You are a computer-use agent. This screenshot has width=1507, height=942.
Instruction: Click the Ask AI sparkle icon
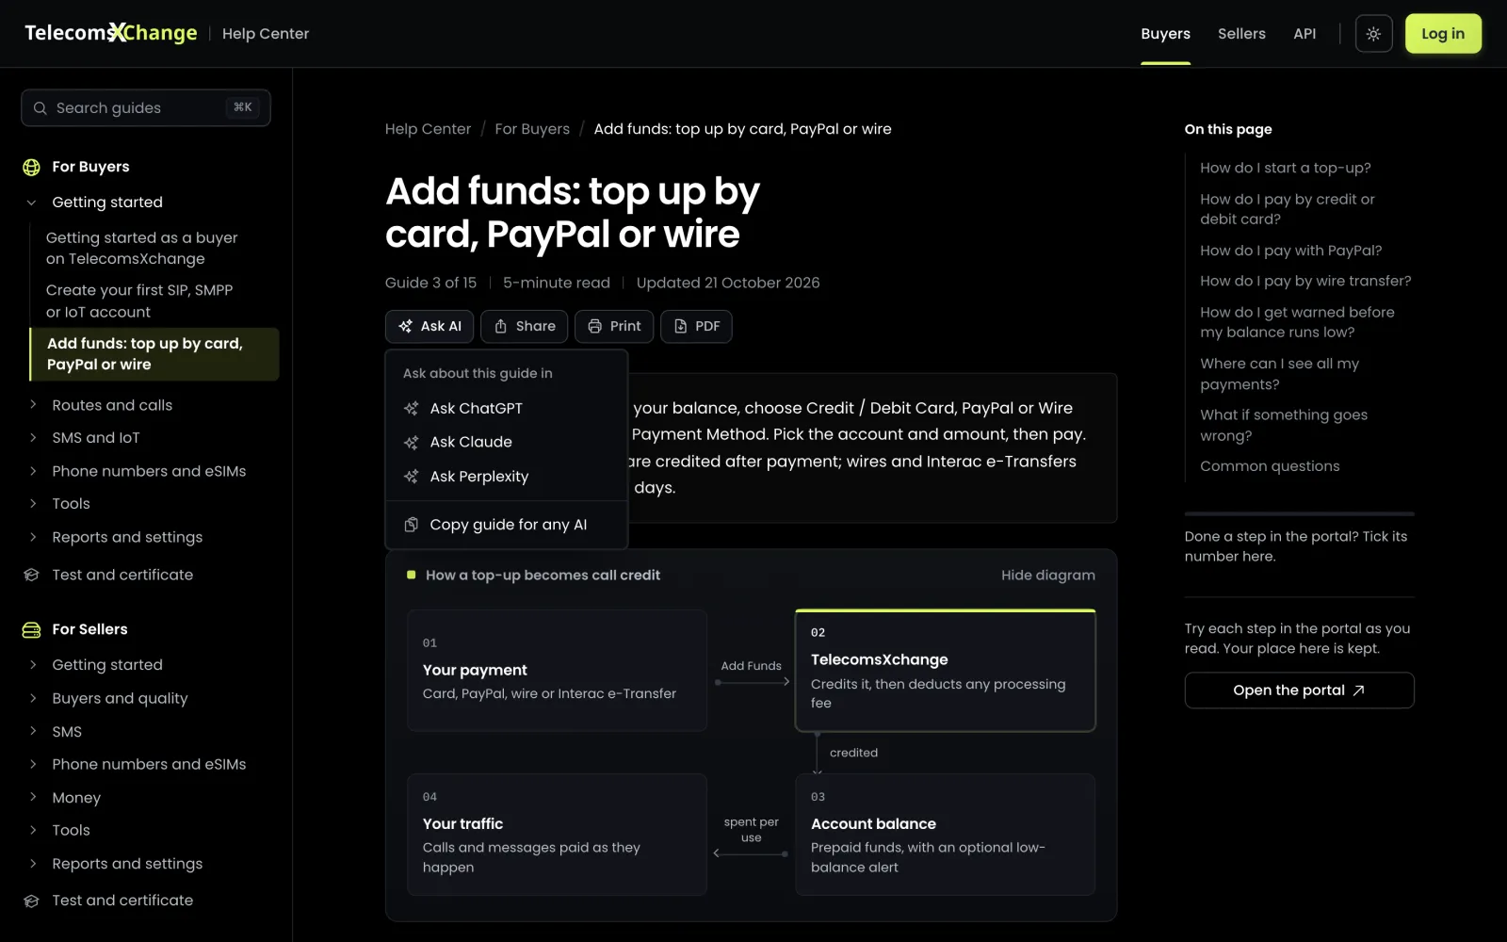pyautogui.click(x=406, y=326)
